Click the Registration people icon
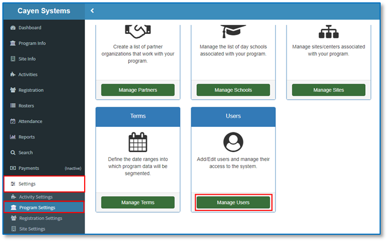 coord(13,90)
